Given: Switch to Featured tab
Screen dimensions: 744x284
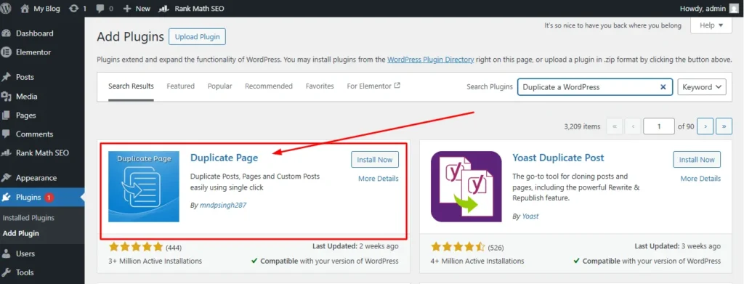Looking at the screenshot, I should click(181, 86).
